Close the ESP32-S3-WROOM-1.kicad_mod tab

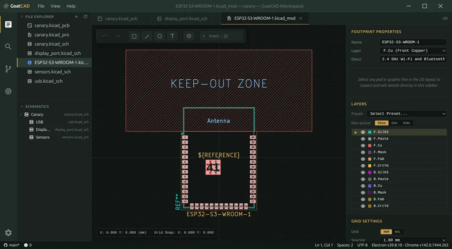pos(301,18)
